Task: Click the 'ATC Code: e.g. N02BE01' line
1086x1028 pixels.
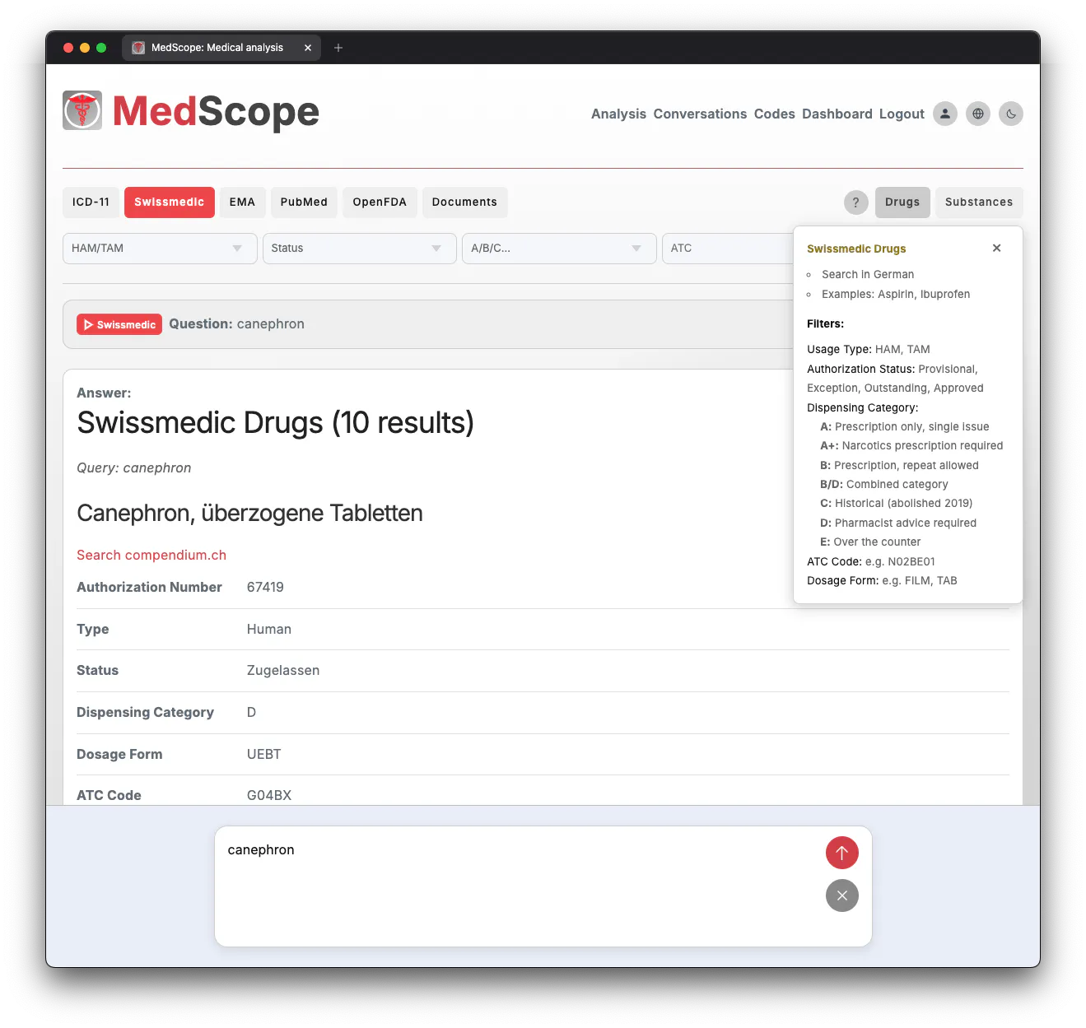Action: [x=871, y=562]
